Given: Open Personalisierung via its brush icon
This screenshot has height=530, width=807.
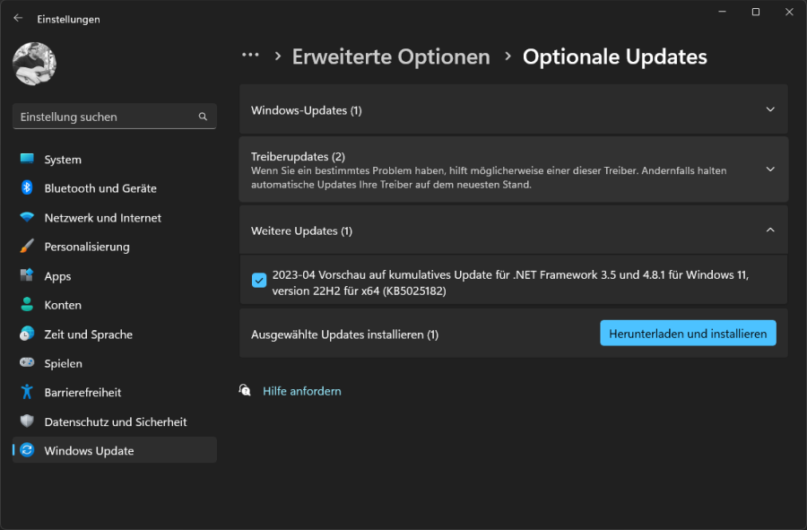Looking at the screenshot, I should [x=25, y=247].
